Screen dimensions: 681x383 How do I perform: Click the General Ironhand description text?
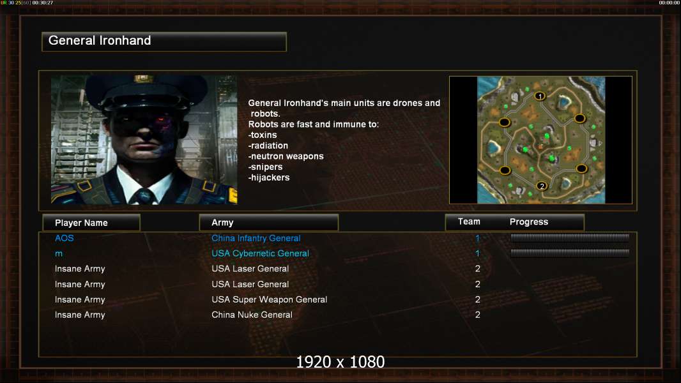coord(344,140)
